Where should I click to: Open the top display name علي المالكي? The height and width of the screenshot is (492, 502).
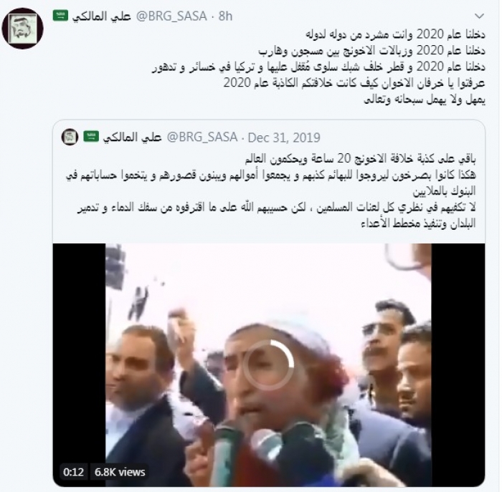coord(102,16)
